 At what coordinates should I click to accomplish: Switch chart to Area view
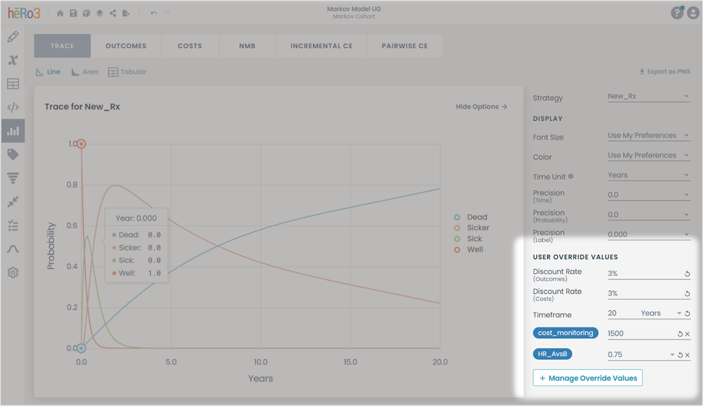(84, 72)
